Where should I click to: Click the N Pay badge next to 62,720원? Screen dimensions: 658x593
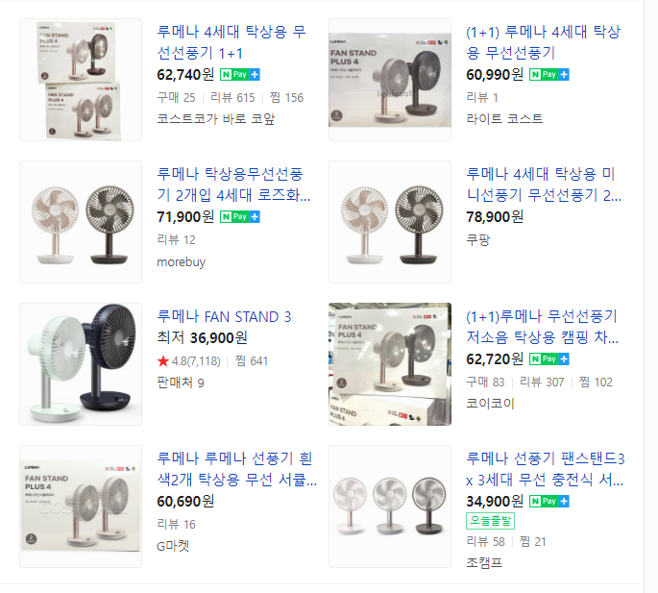[x=548, y=359]
